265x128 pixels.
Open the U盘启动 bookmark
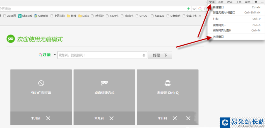click(x=173, y=16)
